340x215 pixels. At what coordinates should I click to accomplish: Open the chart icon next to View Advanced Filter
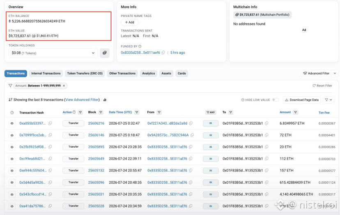[105, 100]
